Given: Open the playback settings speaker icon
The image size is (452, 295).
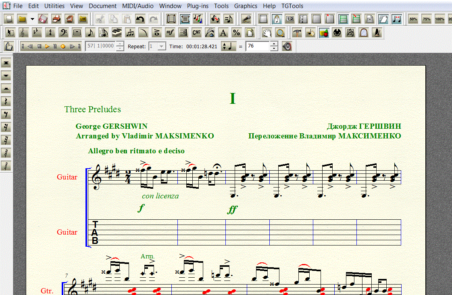Looking at the screenshot, I should click(287, 46).
